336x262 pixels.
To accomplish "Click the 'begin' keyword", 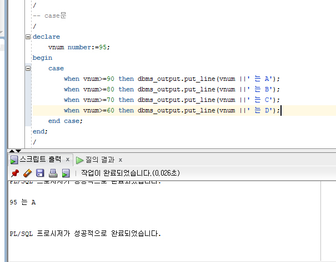I will click(42, 58).
